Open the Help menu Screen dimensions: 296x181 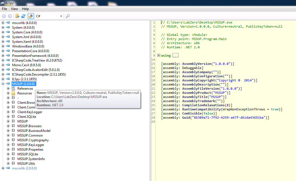click(x=25, y=9)
